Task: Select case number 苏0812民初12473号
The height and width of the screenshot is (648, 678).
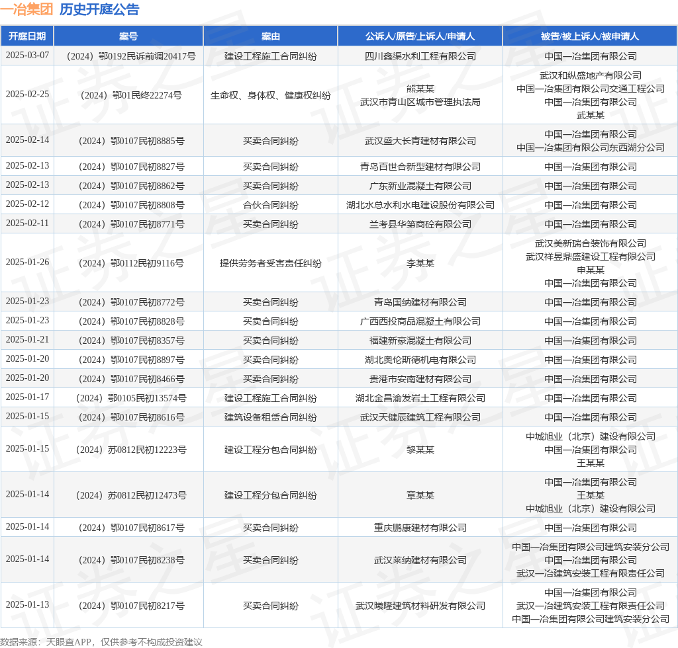Action: coord(128,495)
